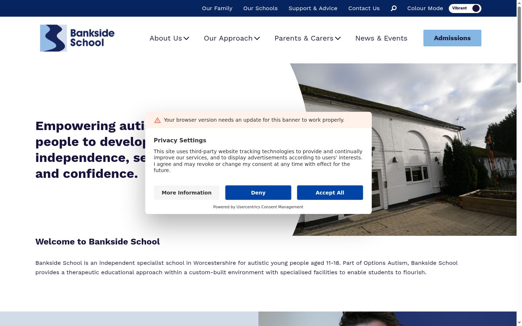The width and height of the screenshot is (522, 326).
Task: Visit the Contact Us page
Action: coord(364,8)
